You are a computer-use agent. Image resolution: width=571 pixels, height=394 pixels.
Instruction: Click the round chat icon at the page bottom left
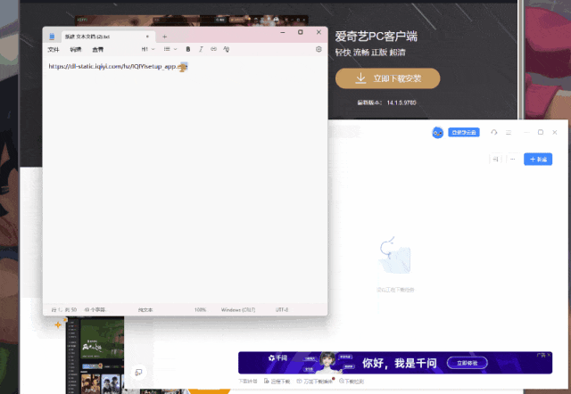(139, 373)
